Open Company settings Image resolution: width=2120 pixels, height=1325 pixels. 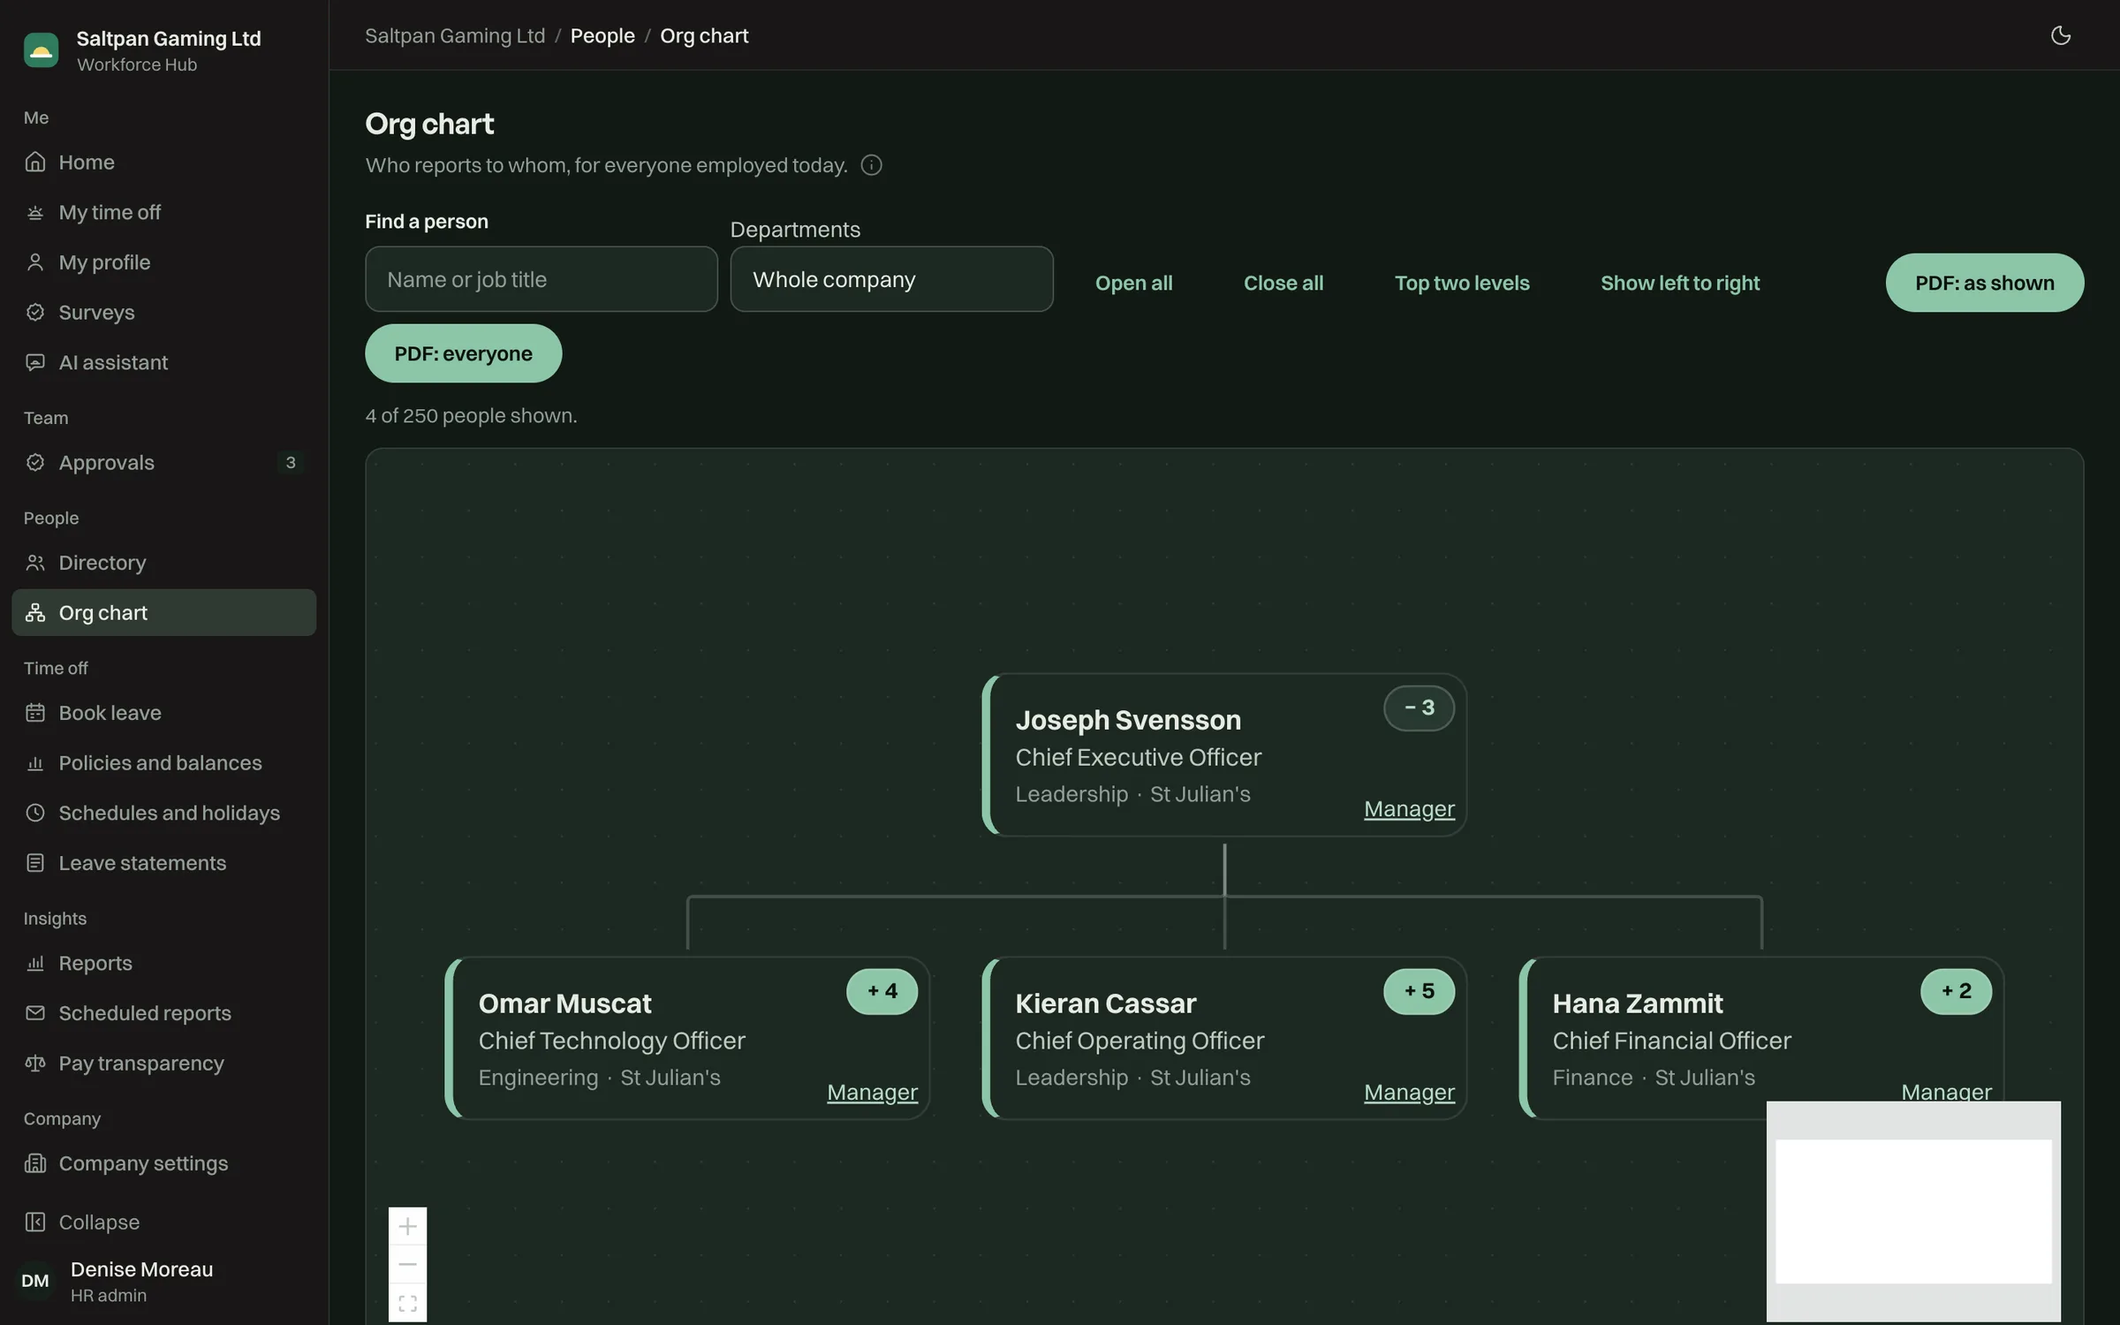164,1163
